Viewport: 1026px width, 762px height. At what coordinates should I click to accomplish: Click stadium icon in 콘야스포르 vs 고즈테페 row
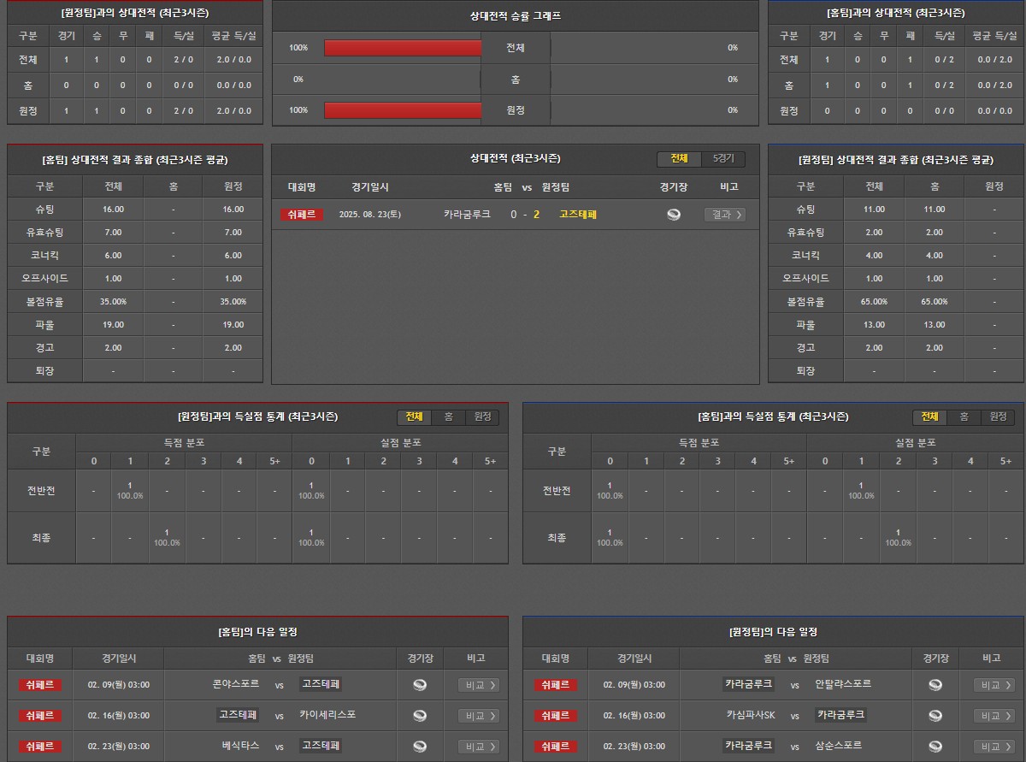[420, 685]
